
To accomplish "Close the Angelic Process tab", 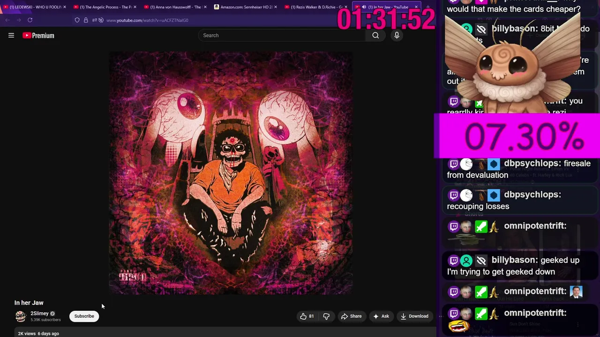I will (x=135, y=7).
